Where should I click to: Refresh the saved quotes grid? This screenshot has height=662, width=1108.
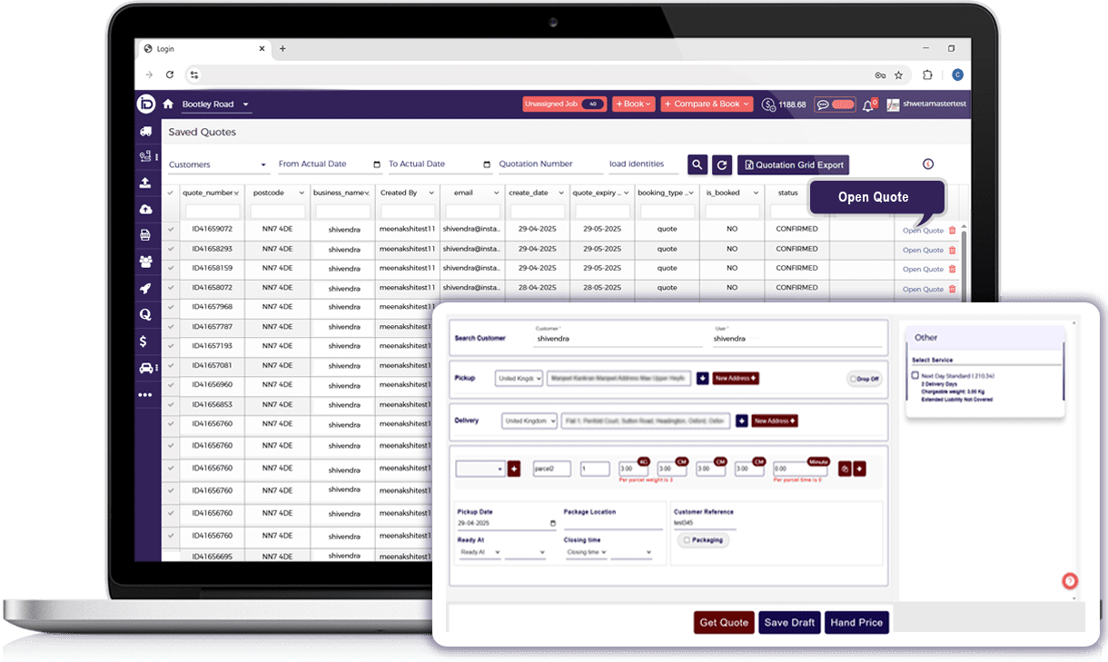pyautogui.click(x=722, y=164)
